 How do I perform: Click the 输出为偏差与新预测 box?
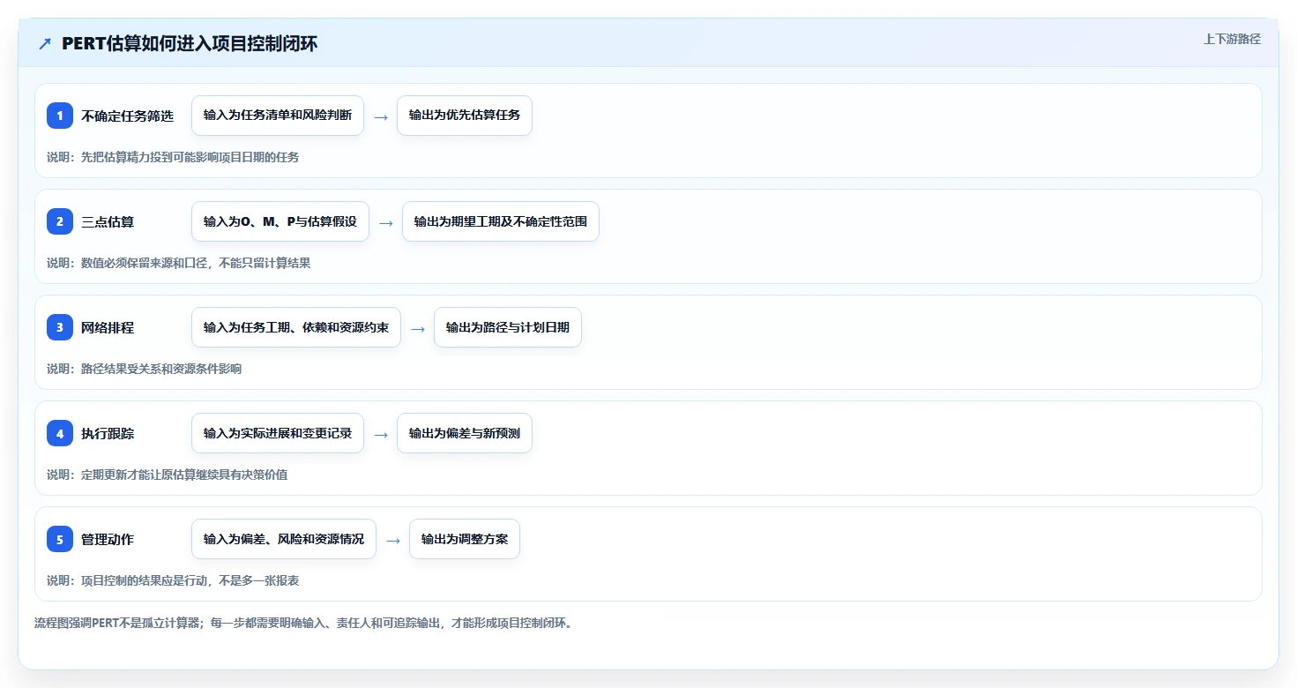pyautogui.click(x=465, y=433)
